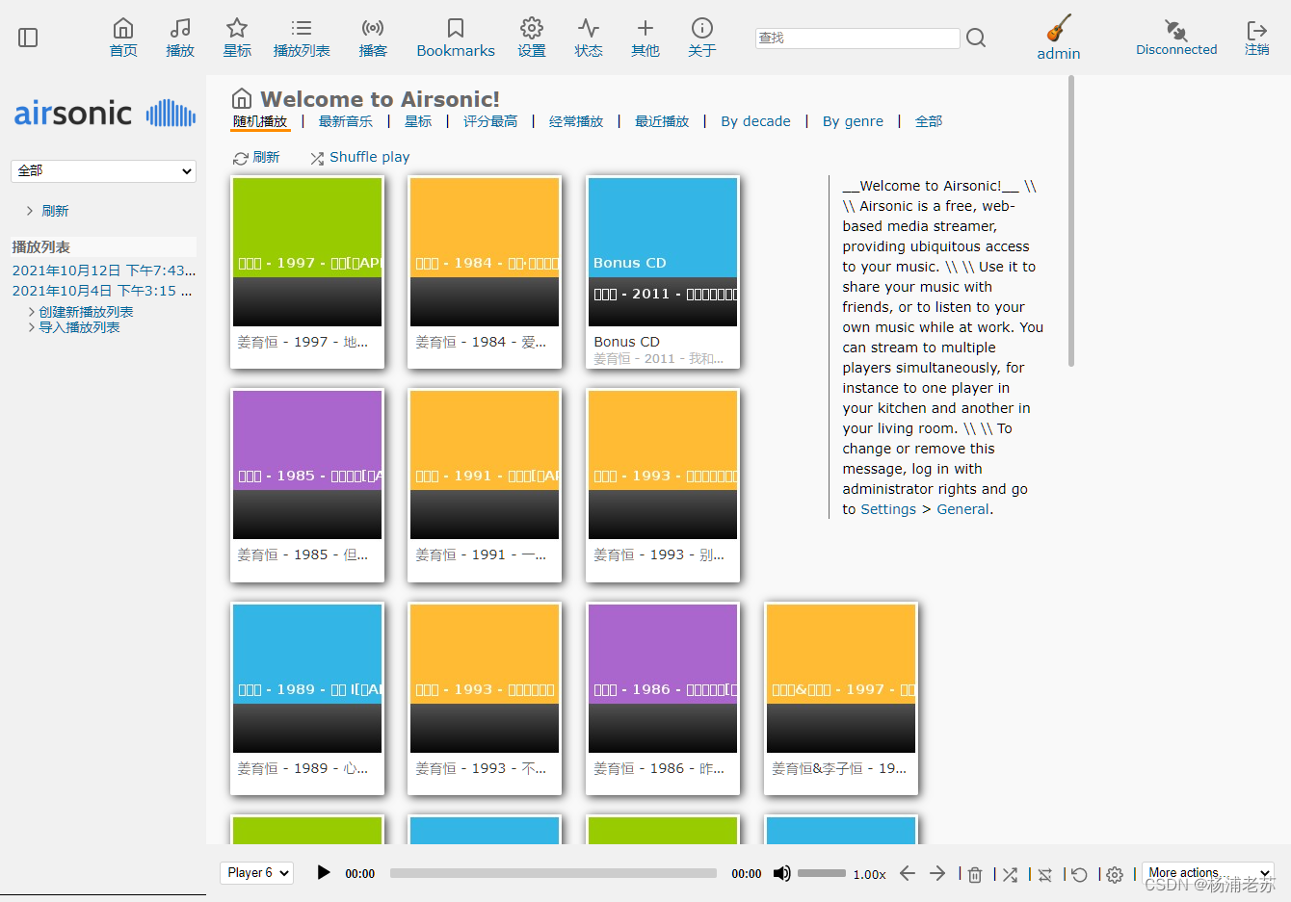Image resolution: width=1291 pixels, height=902 pixels.
Task: Open admin user guitar avatar
Action: tap(1059, 27)
